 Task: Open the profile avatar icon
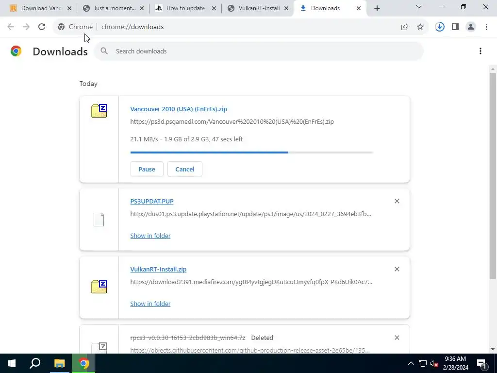click(471, 27)
